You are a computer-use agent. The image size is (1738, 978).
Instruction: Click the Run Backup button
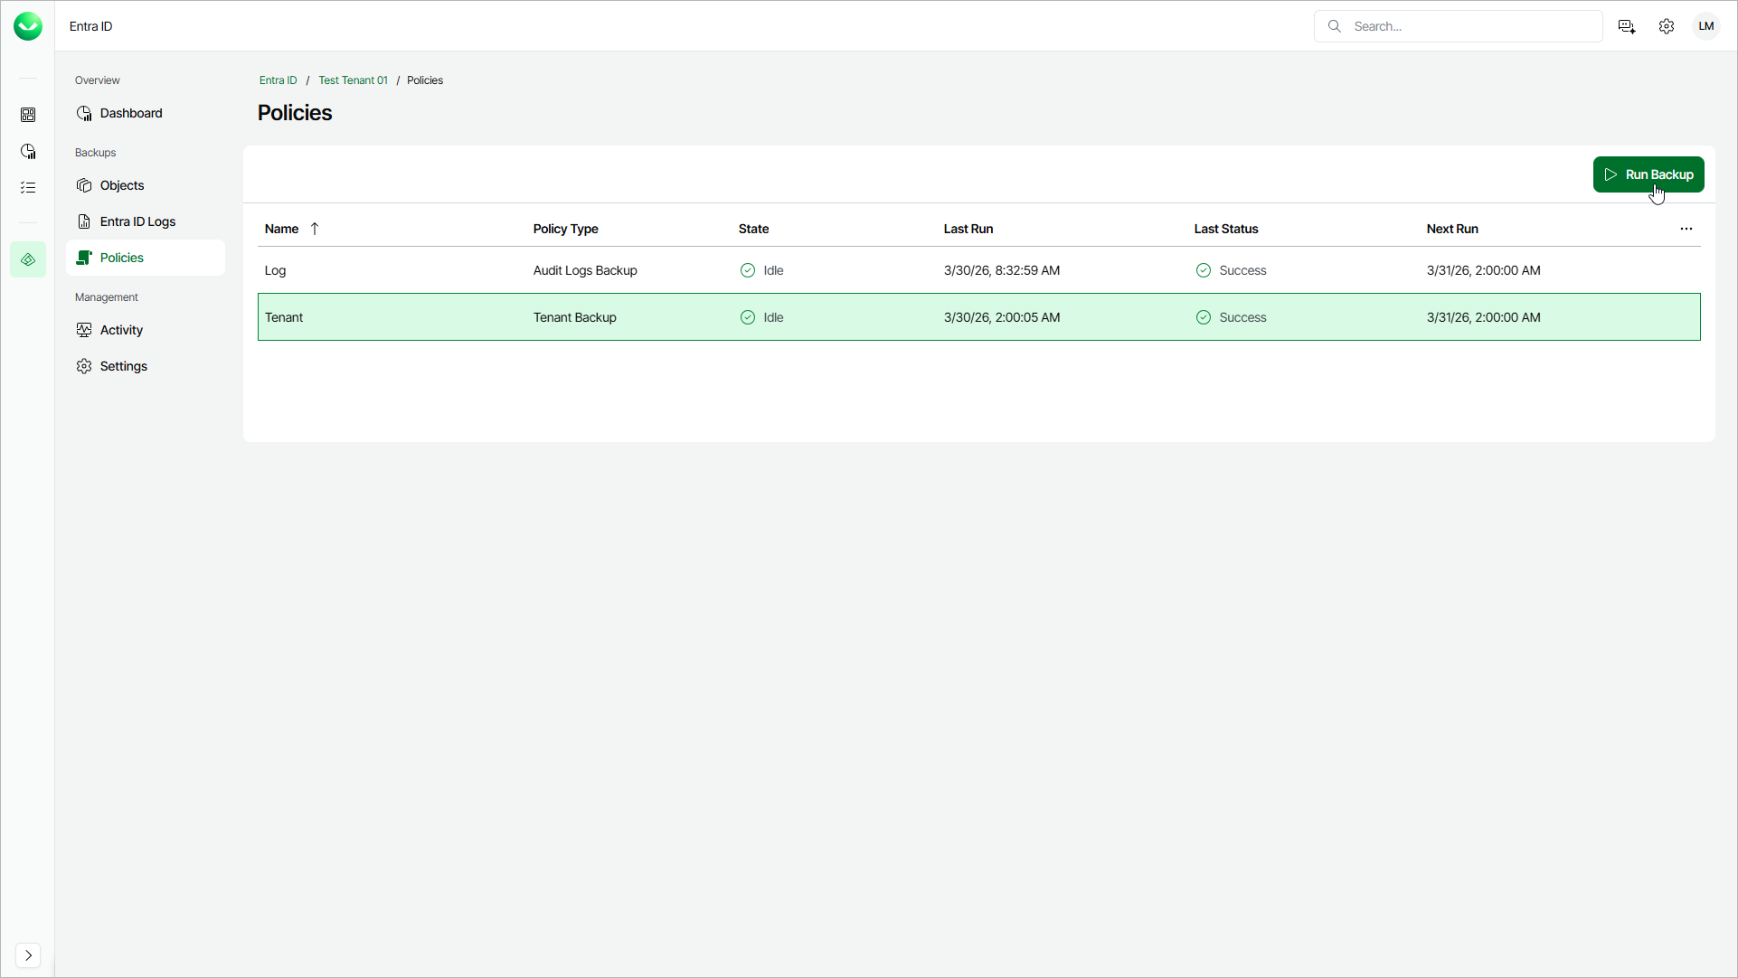1648,174
